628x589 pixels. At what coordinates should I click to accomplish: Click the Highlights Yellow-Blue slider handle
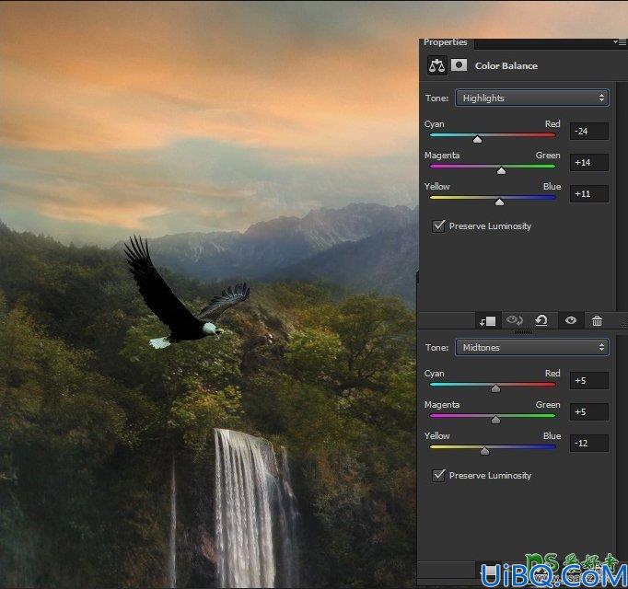499,202
